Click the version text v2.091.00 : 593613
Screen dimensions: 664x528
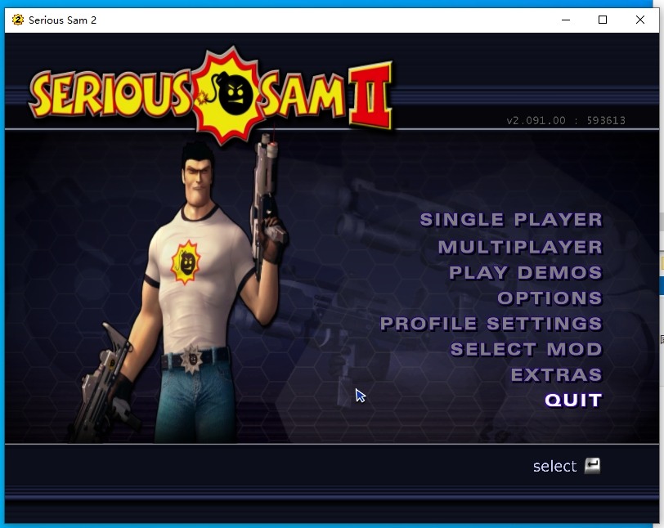tap(566, 121)
